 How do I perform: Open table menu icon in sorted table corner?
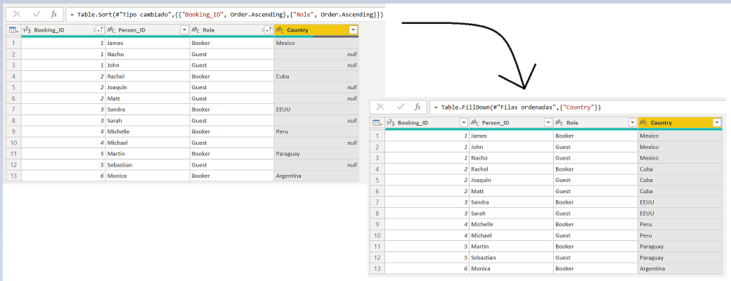13,30
